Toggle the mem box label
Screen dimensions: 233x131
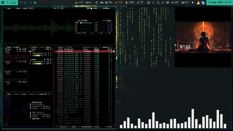(9, 47)
